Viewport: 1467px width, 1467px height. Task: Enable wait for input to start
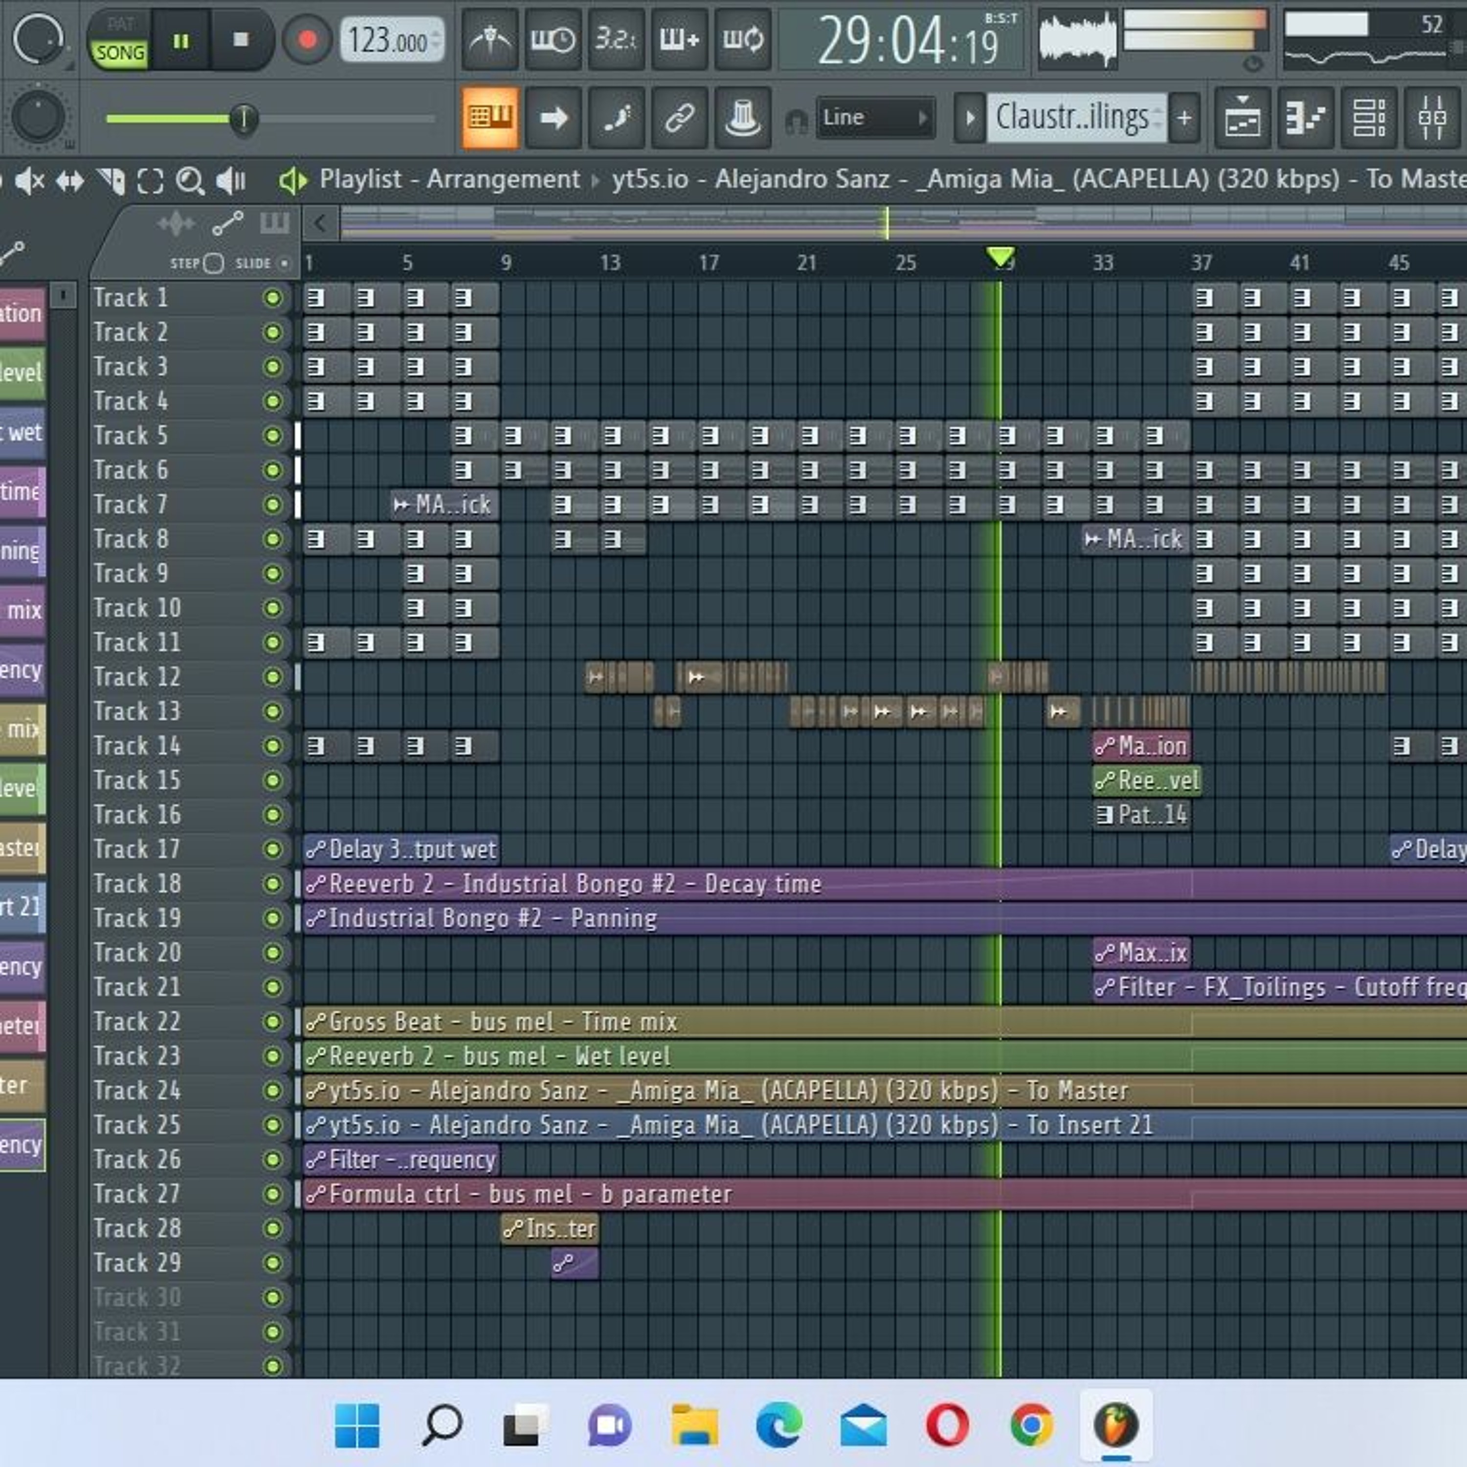[553, 40]
